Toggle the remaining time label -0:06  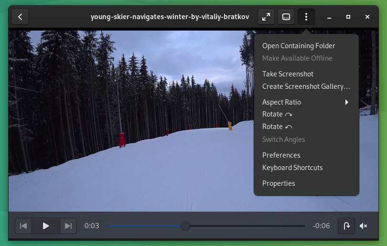point(321,226)
